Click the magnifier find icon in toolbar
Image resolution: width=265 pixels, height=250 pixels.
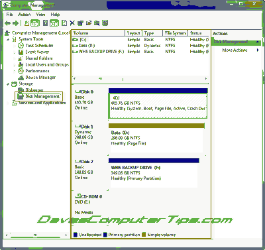coord(97,23)
